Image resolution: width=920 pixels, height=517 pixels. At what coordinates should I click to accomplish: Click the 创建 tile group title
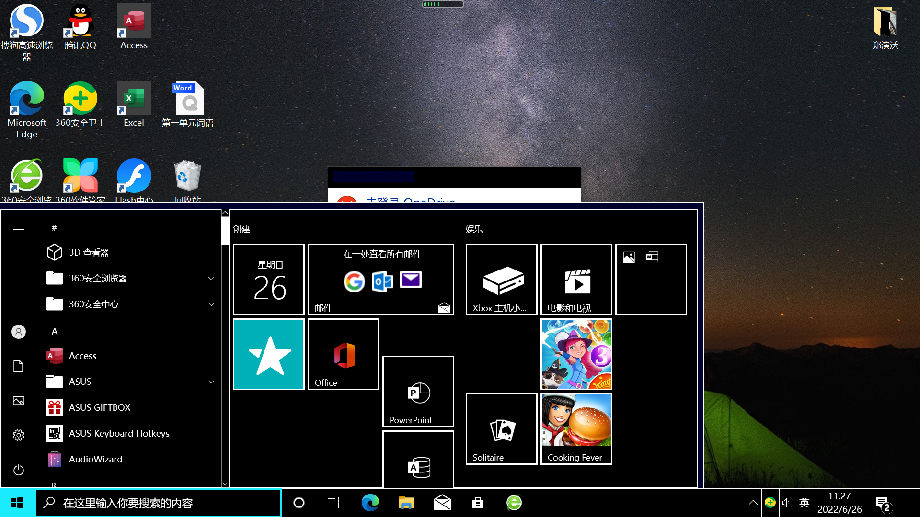pos(241,229)
